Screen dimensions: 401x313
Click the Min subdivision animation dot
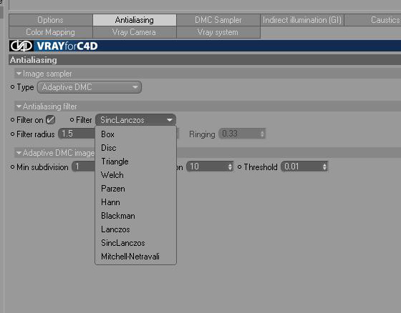(x=12, y=167)
